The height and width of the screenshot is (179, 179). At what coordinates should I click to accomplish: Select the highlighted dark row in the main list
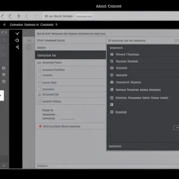70,55
